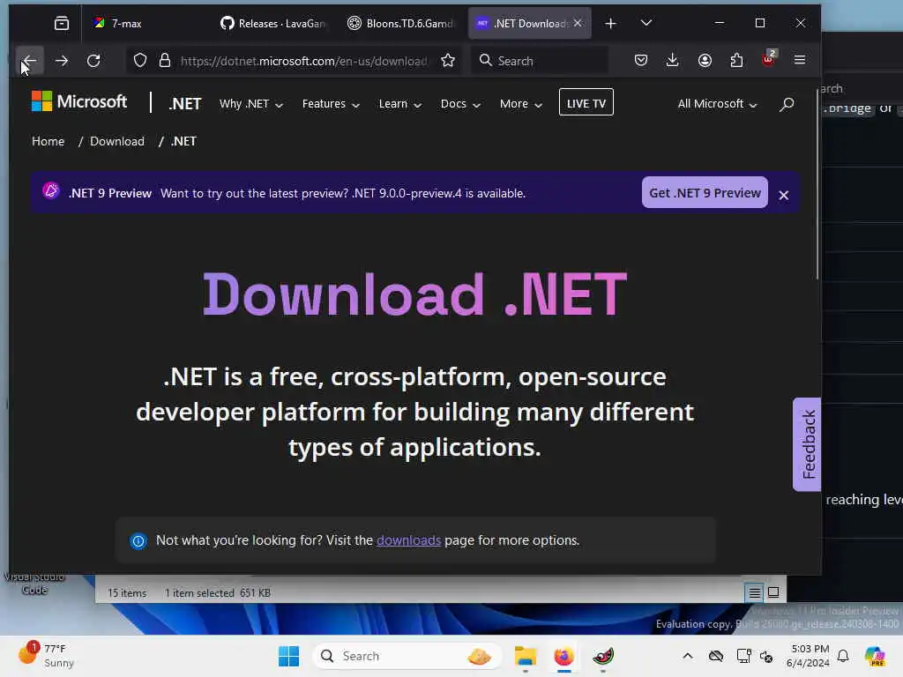Go forward with the forward arrow
The height and width of the screenshot is (677, 903).
(x=62, y=61)
